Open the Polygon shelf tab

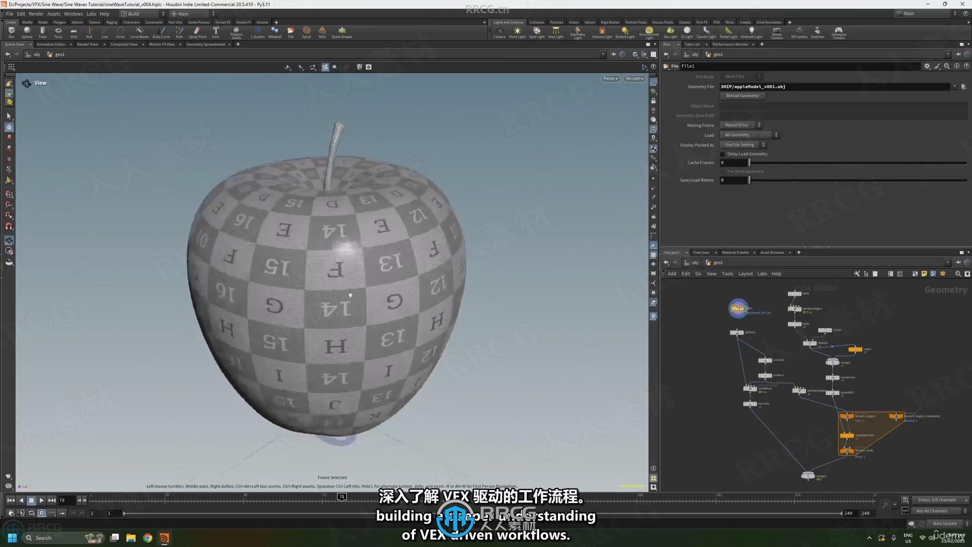60,22
